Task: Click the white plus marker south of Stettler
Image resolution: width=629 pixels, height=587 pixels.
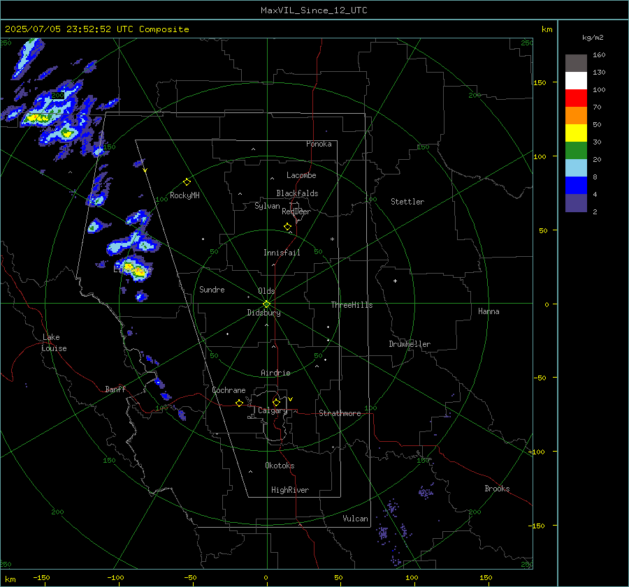Action: (x=395, y=281)
